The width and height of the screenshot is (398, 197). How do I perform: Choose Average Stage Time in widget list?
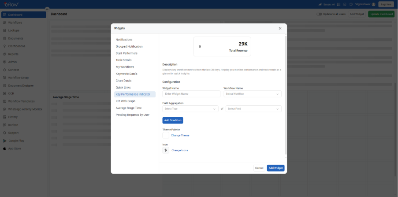(x=129, y=108)
